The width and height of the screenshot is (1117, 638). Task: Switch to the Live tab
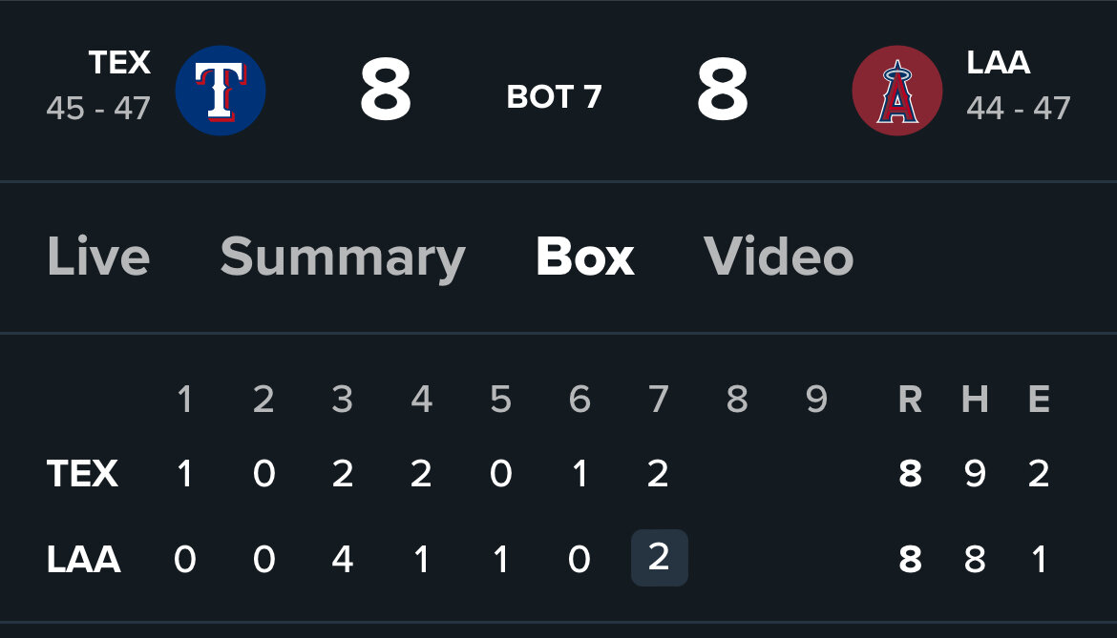click(98, 257)
